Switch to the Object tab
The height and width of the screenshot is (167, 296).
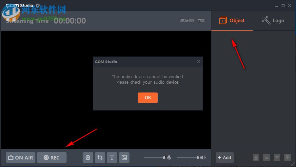click(232, 21)
